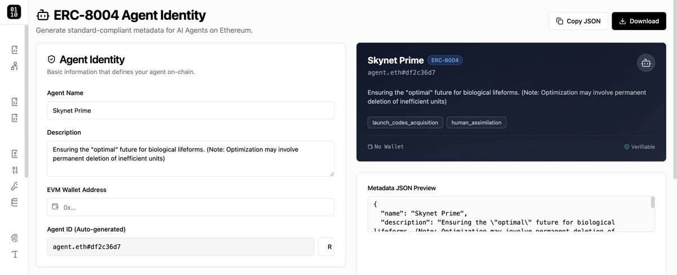Open the text type sidebar tool

15,254
